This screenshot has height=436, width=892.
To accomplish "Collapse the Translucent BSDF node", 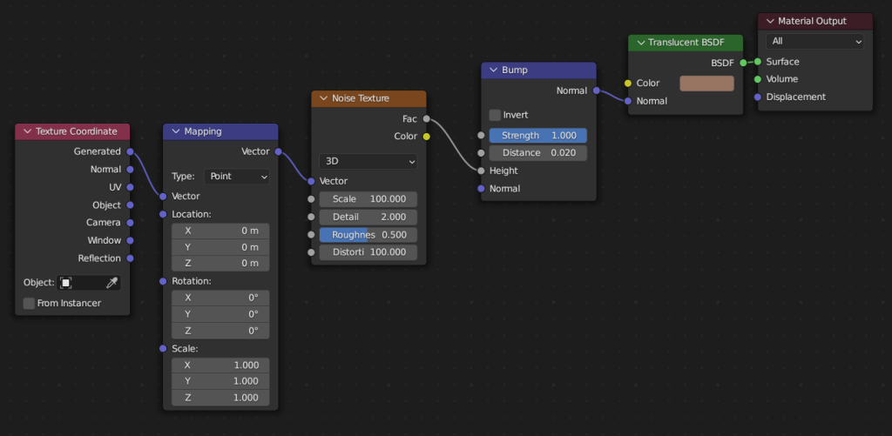I will (641, 43).
